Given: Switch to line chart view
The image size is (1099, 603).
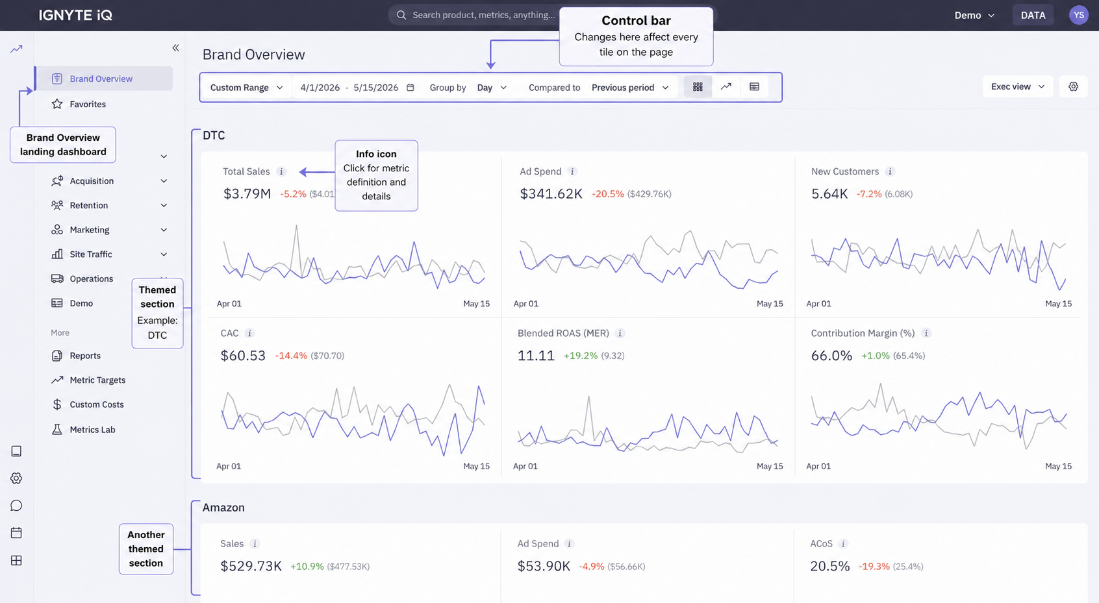Looking at the screenshot, I should pos(726,87).
